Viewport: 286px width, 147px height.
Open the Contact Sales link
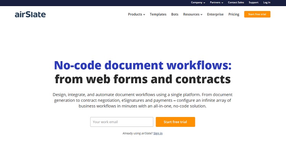(x=236, y=3)
